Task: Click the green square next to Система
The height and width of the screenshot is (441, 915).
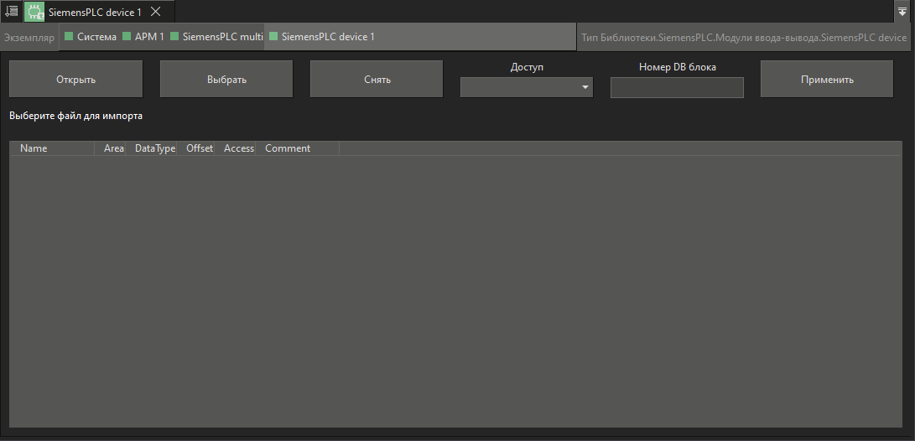Action: pyautogui.click(x=69, y=37)
